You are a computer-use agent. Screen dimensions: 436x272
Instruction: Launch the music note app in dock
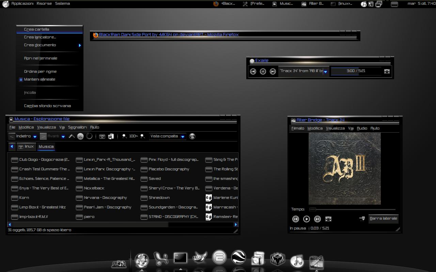pyautogui.click(x=297, y=261)
